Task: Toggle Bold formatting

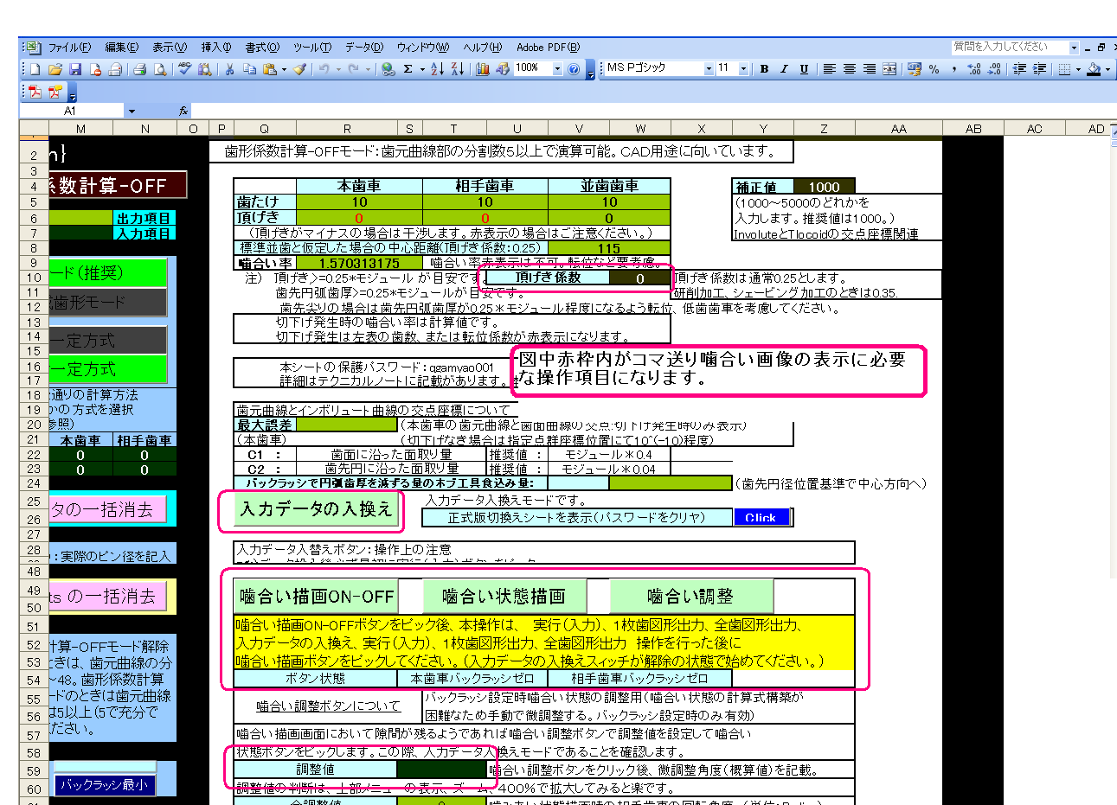Action: [764, 69]
